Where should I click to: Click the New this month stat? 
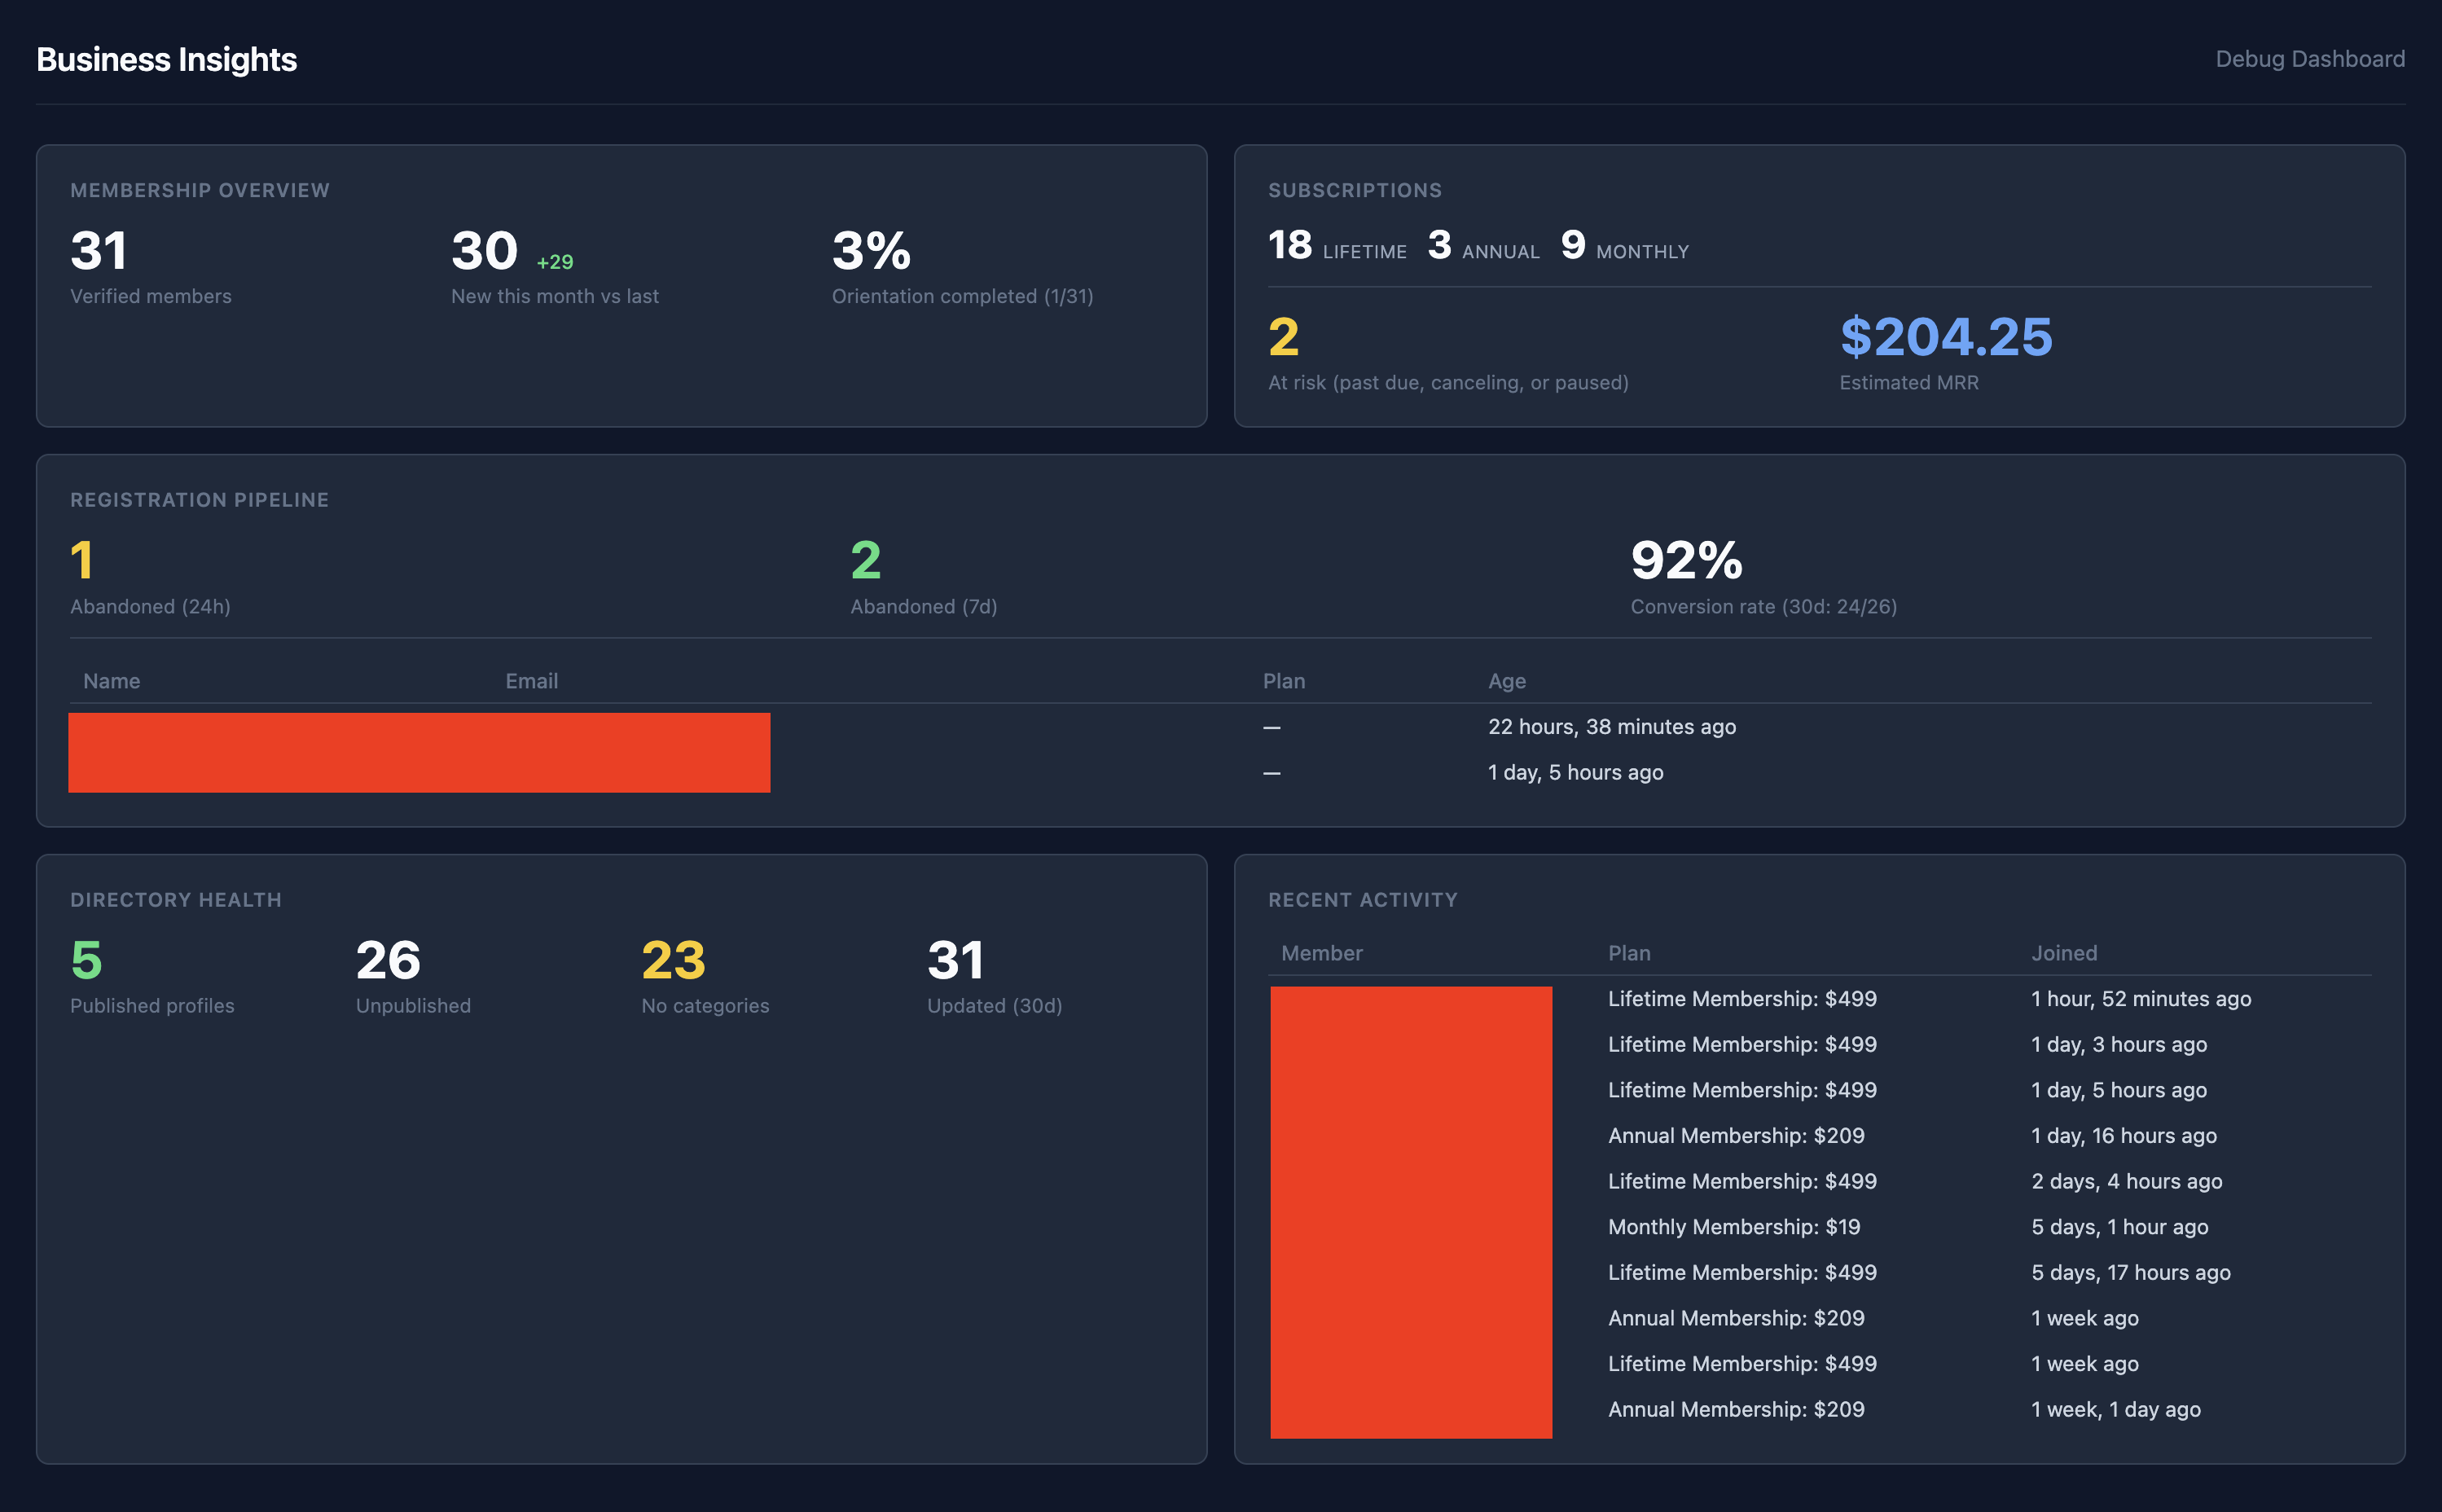[x=484, y=251]
